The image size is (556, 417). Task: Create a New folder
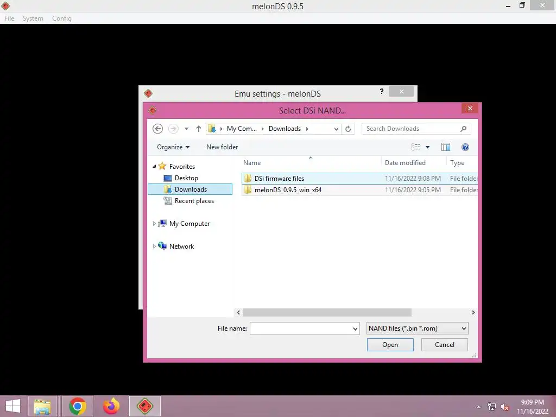tap(222, 147)
